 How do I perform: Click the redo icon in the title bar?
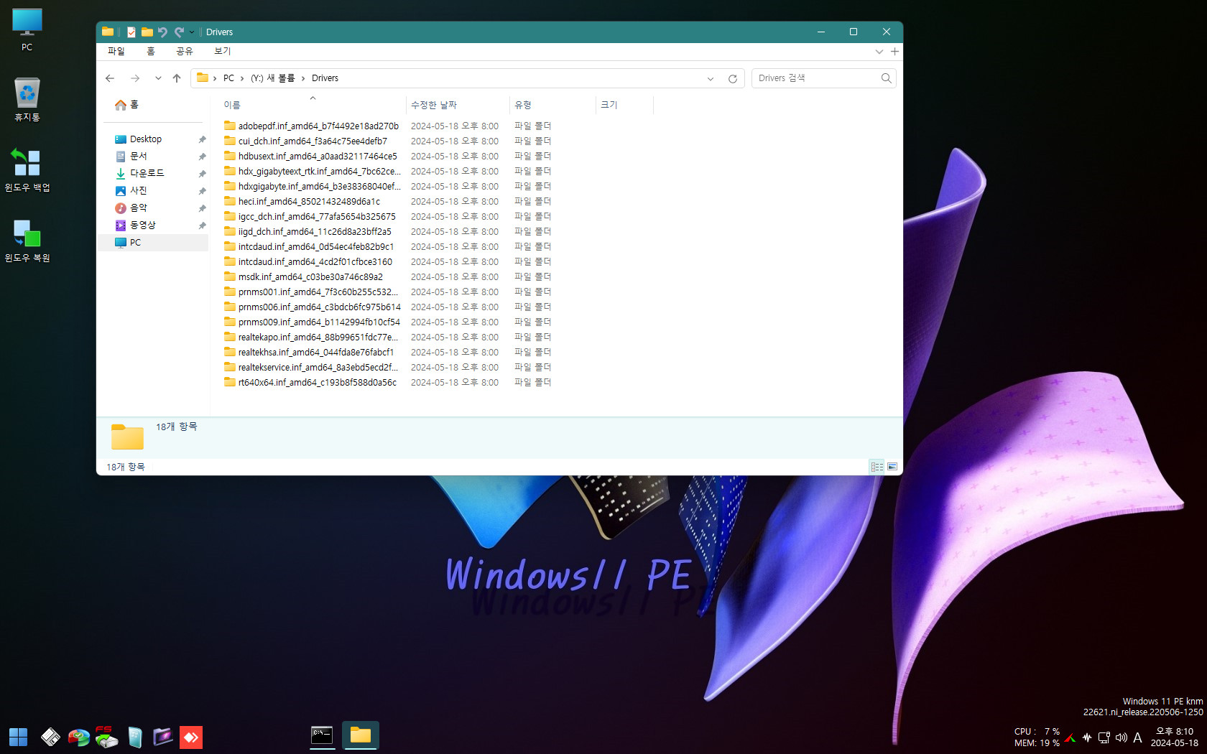click(x=179, y=32)
